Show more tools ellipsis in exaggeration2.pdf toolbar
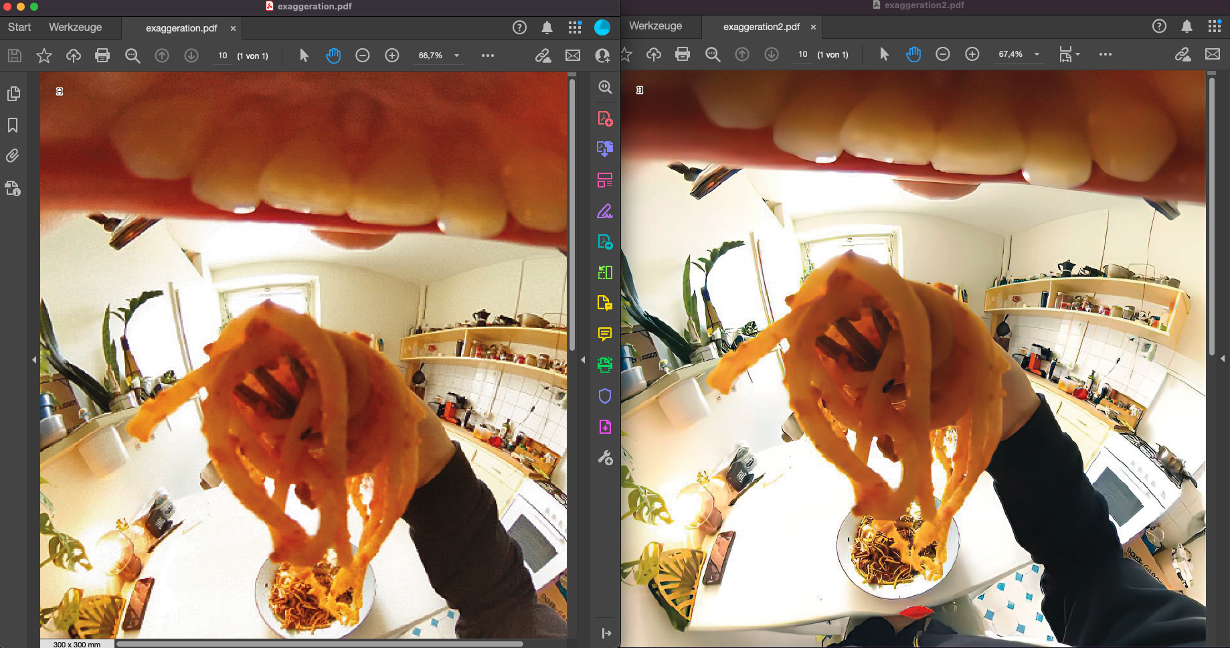The width and height of the screenshot is (1230, 648). click(x=1106, y=54)
